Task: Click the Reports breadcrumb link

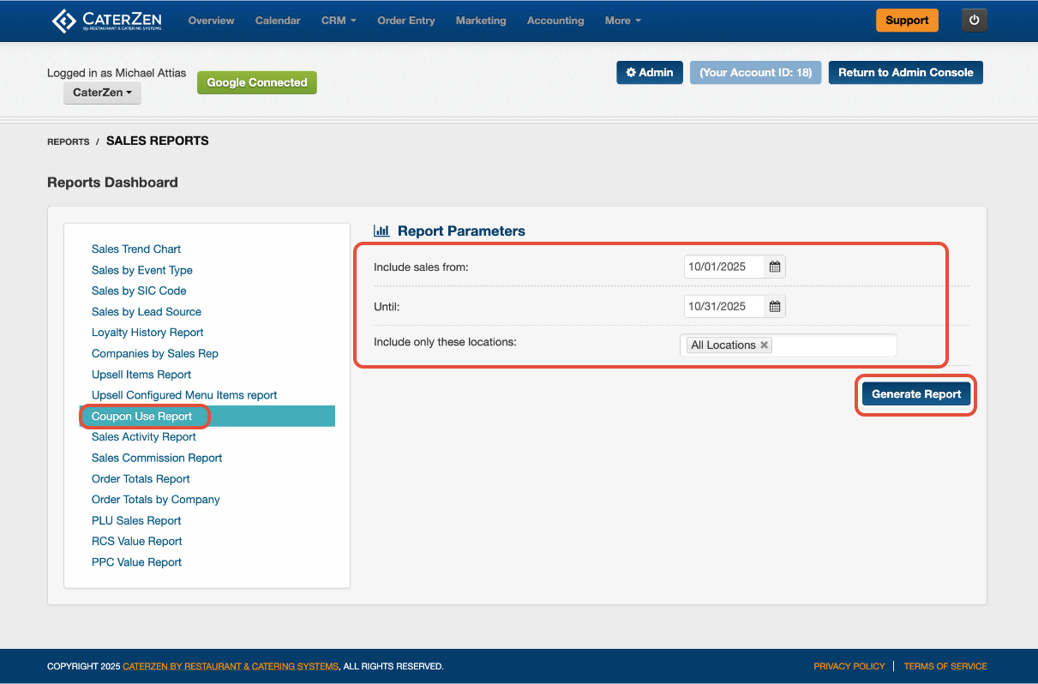Action: coord(69,141)
